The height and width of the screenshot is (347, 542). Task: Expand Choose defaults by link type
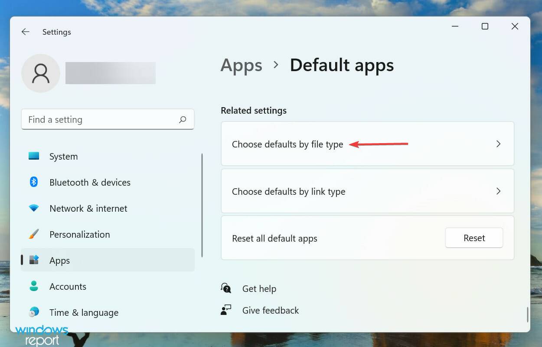pos(367,191)
